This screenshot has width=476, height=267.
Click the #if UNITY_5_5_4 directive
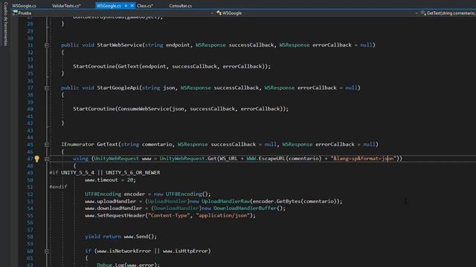(105, 173)
